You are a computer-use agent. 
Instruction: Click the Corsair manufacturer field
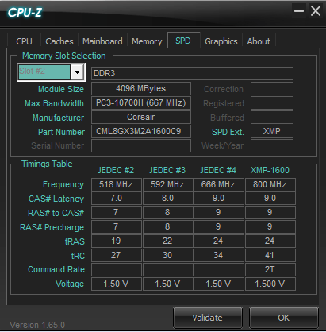coord(141,117)
